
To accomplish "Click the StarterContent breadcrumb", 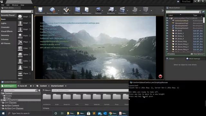I will tap(57, 86).
